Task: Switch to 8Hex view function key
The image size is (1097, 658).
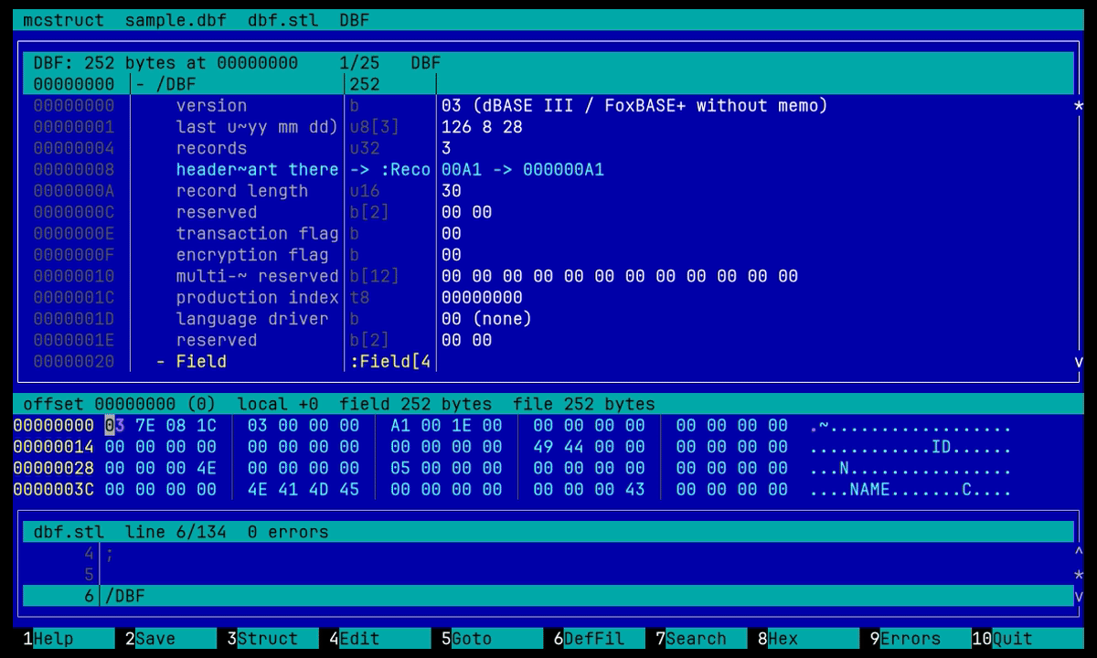Action: point(808,639)
